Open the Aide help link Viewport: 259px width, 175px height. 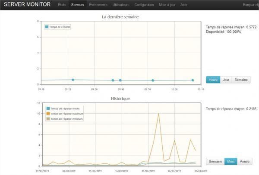184,5
